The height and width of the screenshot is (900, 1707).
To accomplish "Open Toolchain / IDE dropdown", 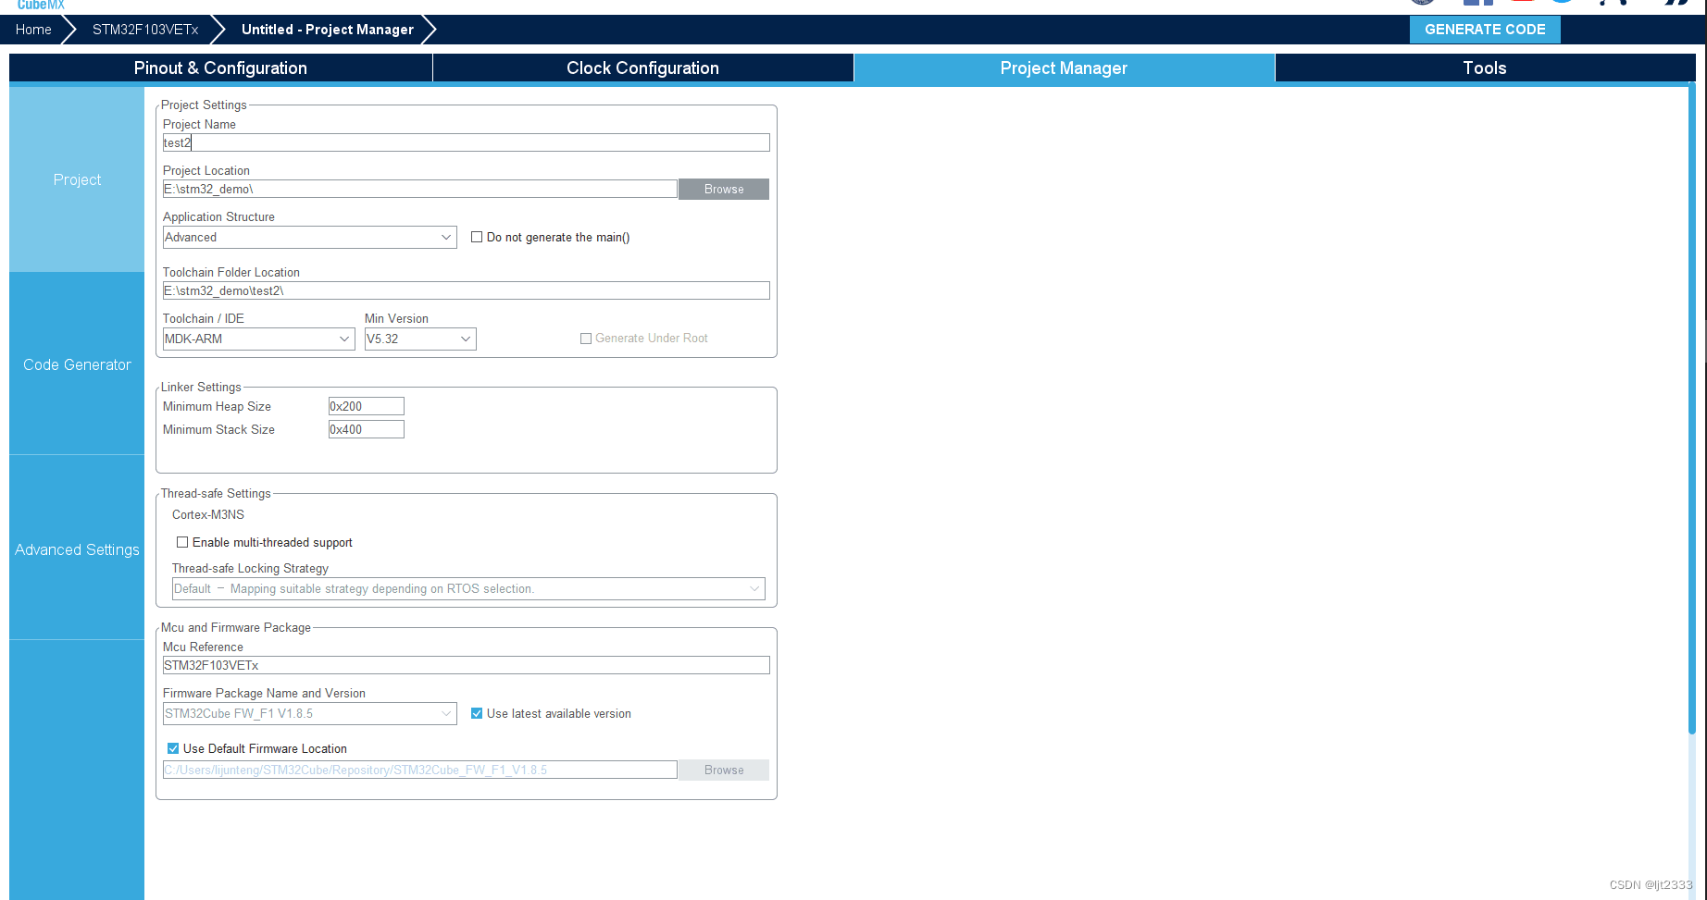I will click(259, 339).
